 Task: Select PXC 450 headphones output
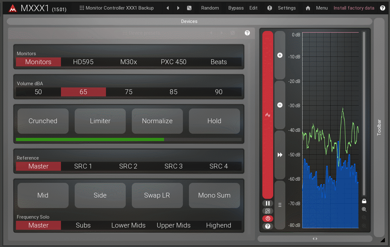174,62
